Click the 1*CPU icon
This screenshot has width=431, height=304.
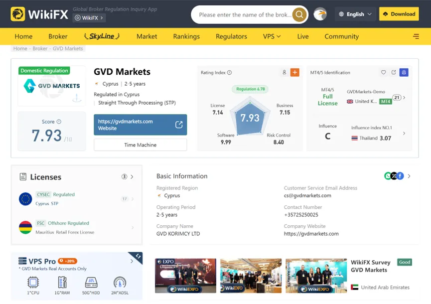(x=33, y=282)
